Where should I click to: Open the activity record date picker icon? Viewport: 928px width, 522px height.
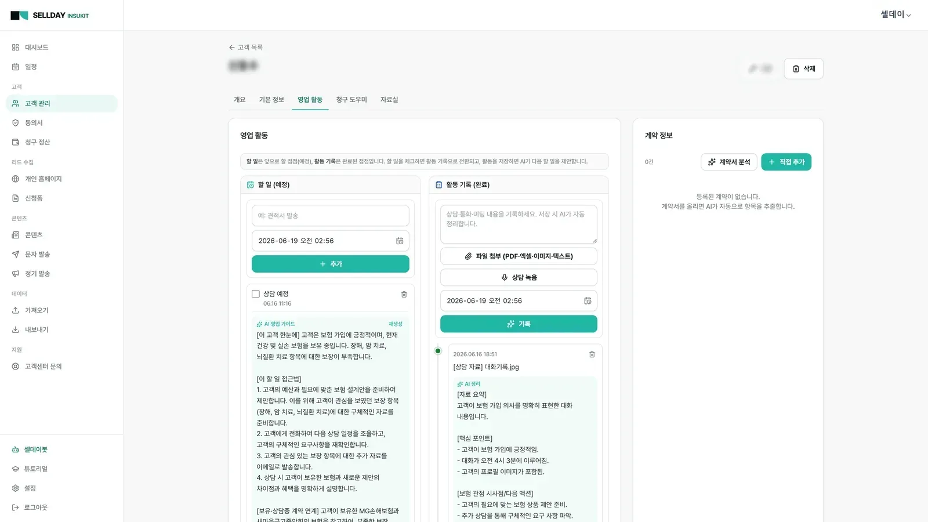pyautogui.click(x=588, y=301)
